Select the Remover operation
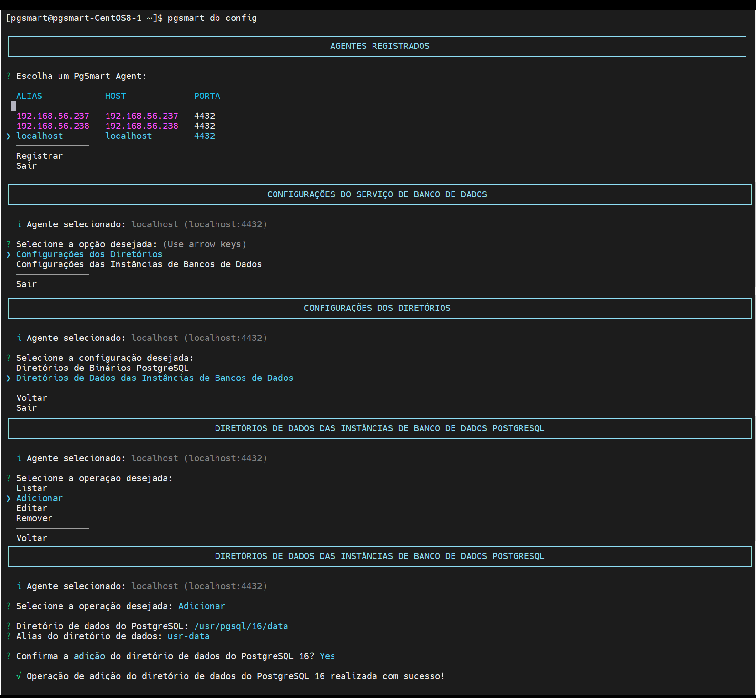This screenshot has height=698, width=756. point(34,518)
